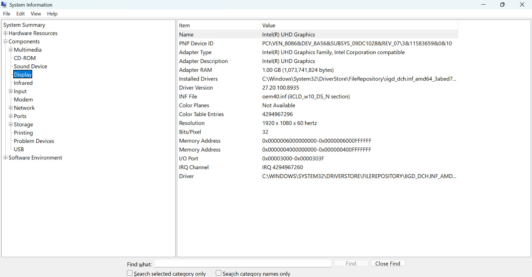
Task: Select the Installed Drivers row
Action: click(318, 79)
